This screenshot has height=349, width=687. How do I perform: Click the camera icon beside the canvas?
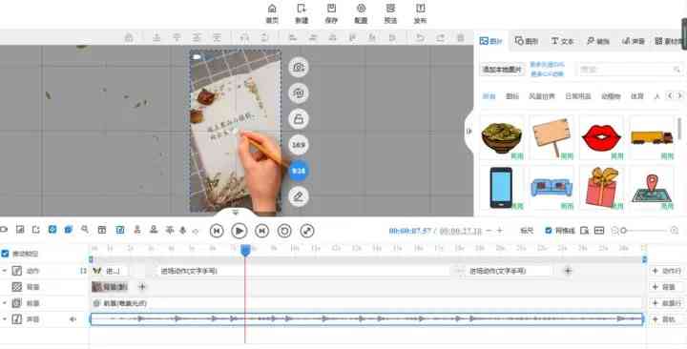299,68
